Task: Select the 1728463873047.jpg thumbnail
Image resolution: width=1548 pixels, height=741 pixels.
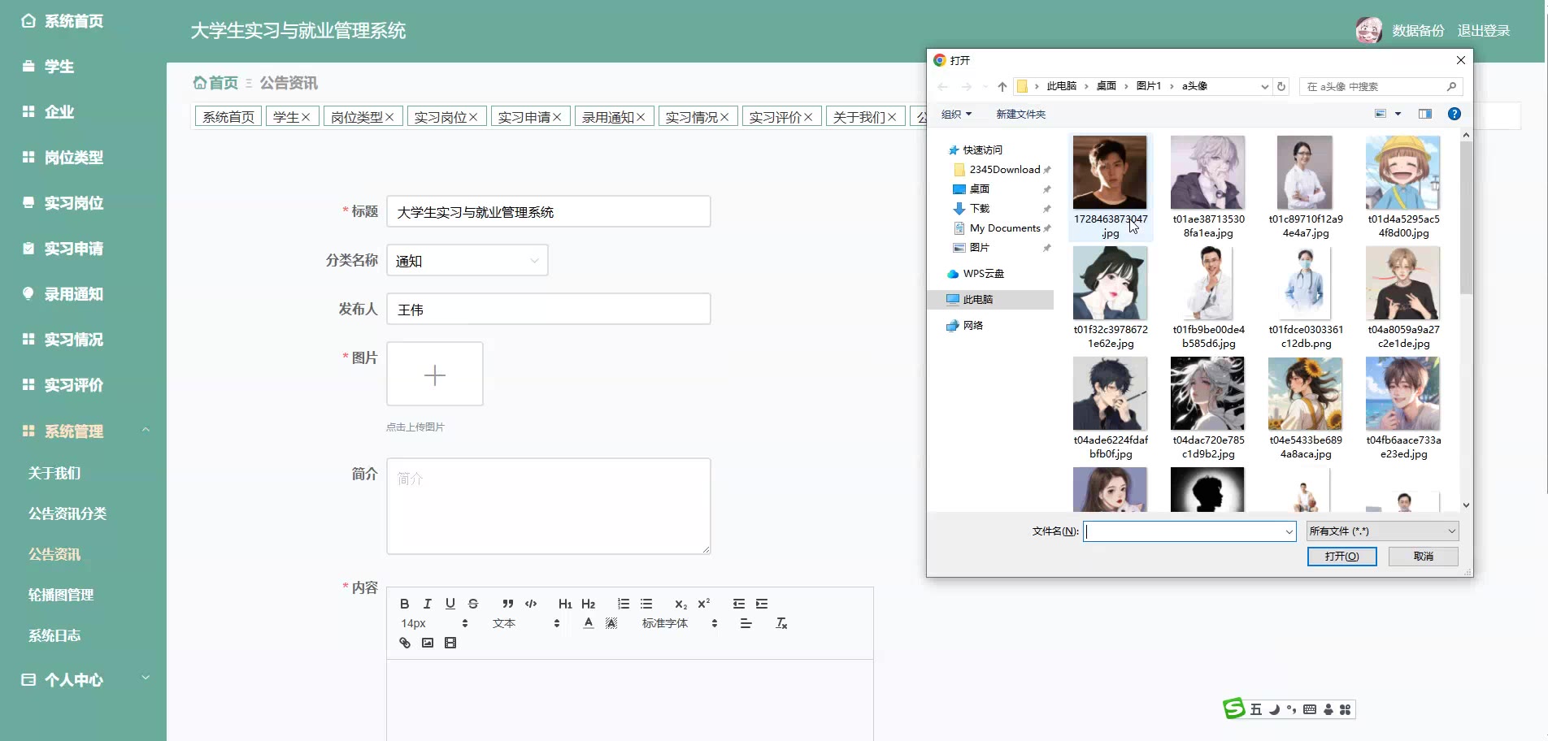Action: pos(1110,173)
